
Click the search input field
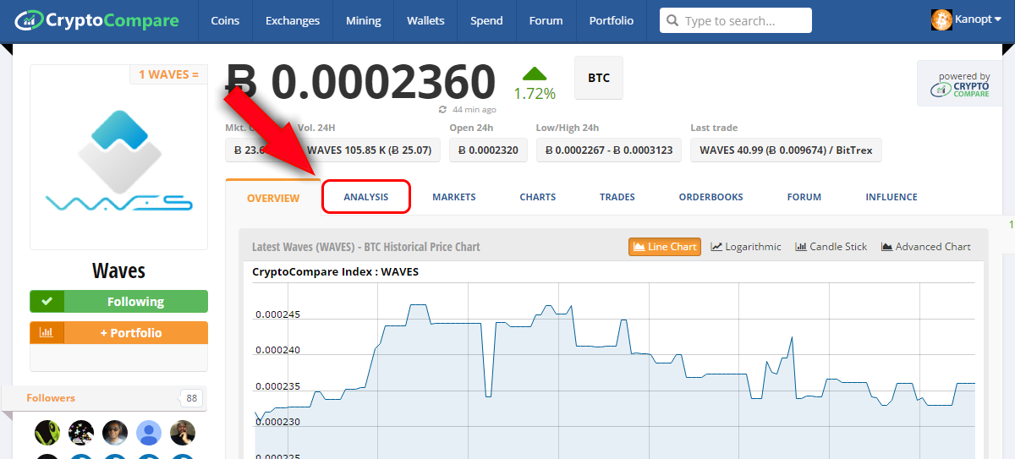tap(736, 20)
